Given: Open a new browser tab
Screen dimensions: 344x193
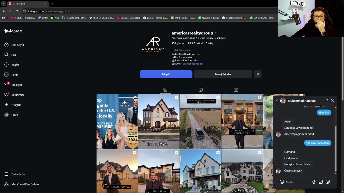Looking at the screenshot, I should 52,4.
